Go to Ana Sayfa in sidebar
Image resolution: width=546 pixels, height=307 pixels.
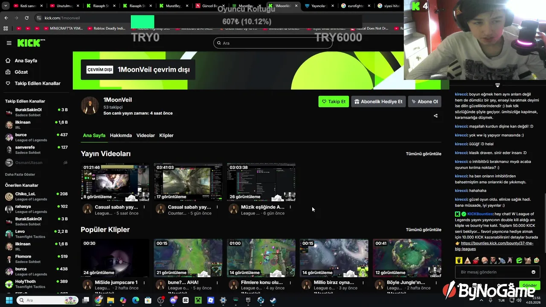pos(26,61)
